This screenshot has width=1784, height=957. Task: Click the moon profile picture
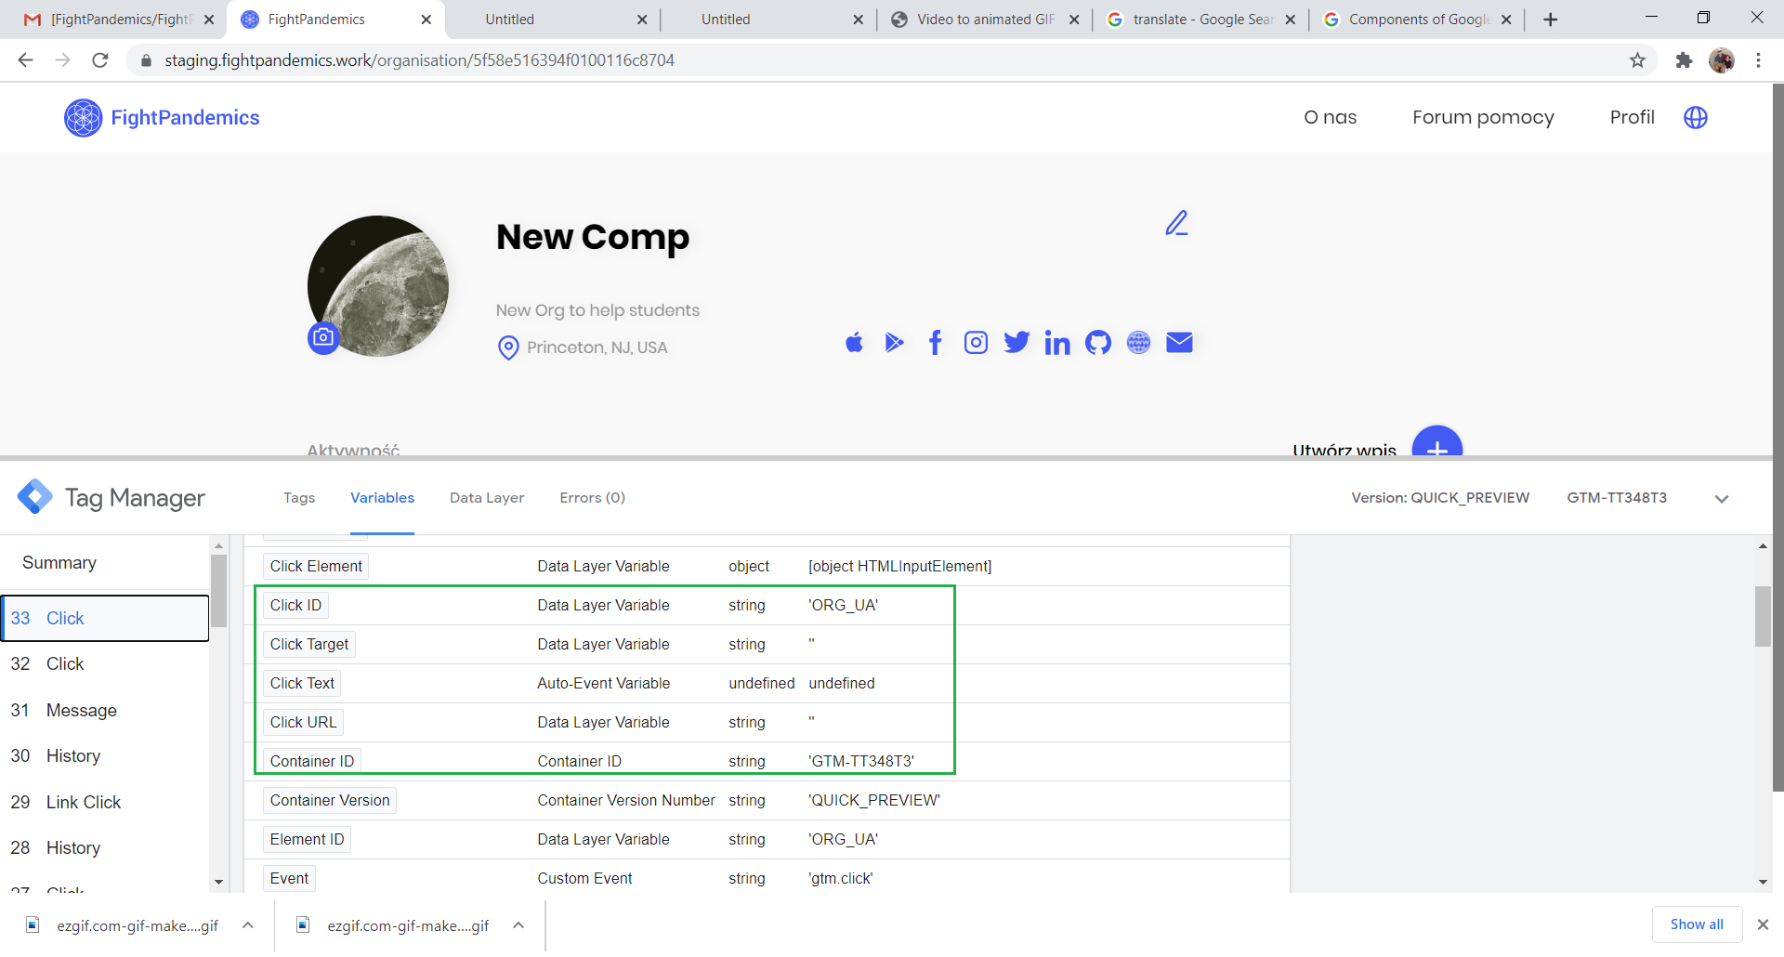pos(378,286)
